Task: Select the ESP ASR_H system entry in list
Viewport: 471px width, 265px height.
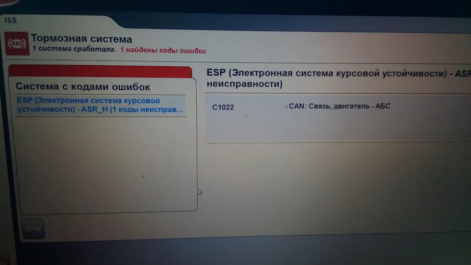Action: (101, 105)
